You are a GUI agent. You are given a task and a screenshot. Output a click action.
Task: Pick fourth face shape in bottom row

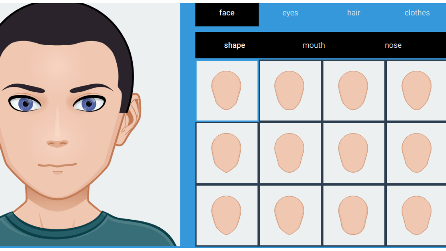[x=417, y=215]
